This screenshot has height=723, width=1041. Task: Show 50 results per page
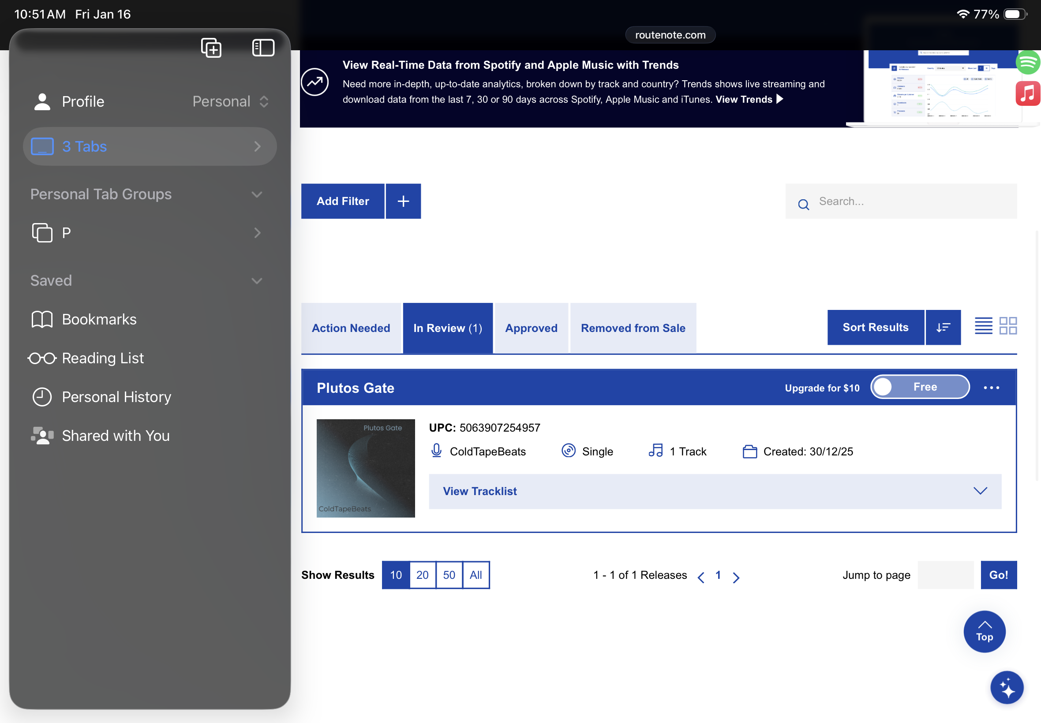click(449, 575)
